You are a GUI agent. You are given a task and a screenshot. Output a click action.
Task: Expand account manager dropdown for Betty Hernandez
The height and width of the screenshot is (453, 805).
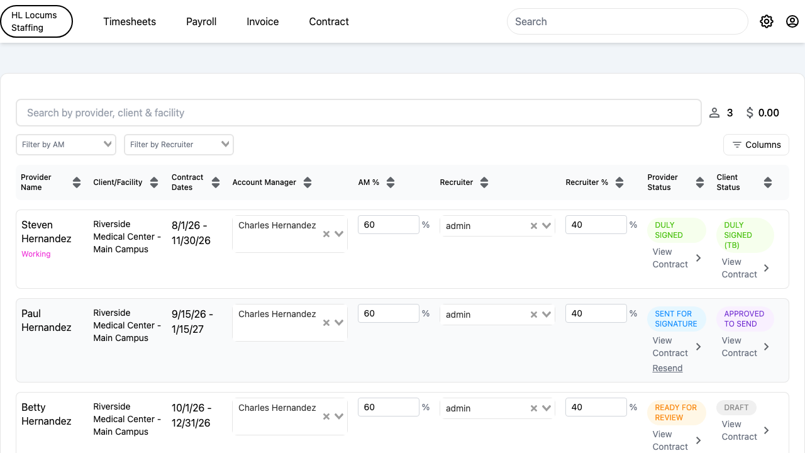[x=339, y=417]
